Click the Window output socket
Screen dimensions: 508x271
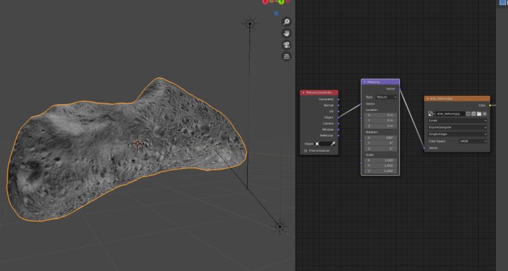point(338,129)
